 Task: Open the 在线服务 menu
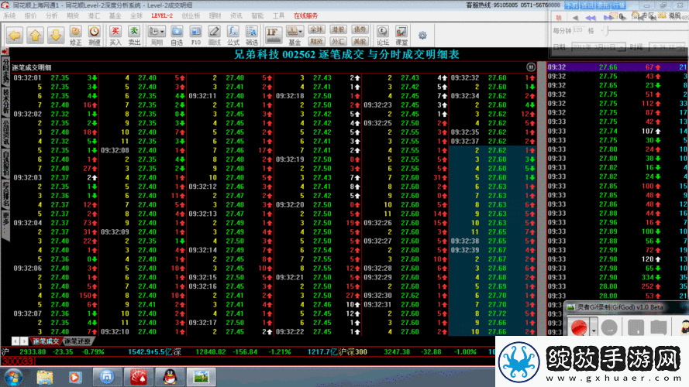[305, 15]
